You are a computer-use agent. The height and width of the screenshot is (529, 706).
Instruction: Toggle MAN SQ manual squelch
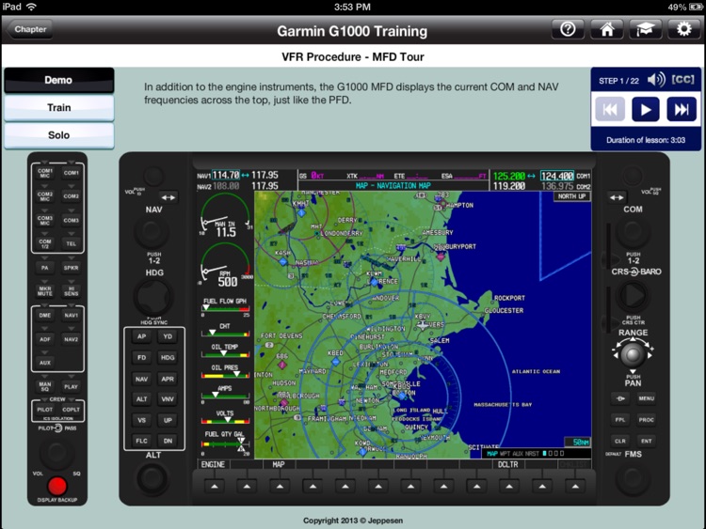pos(44,386)
